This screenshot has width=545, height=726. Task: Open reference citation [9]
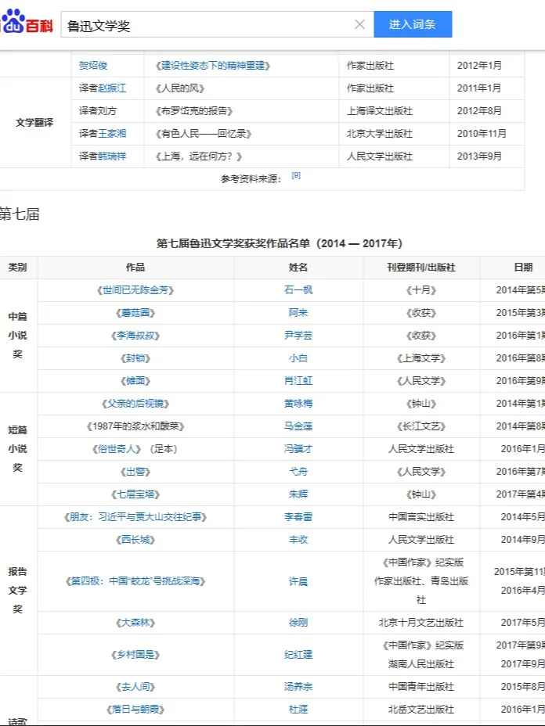click(296, 175)
